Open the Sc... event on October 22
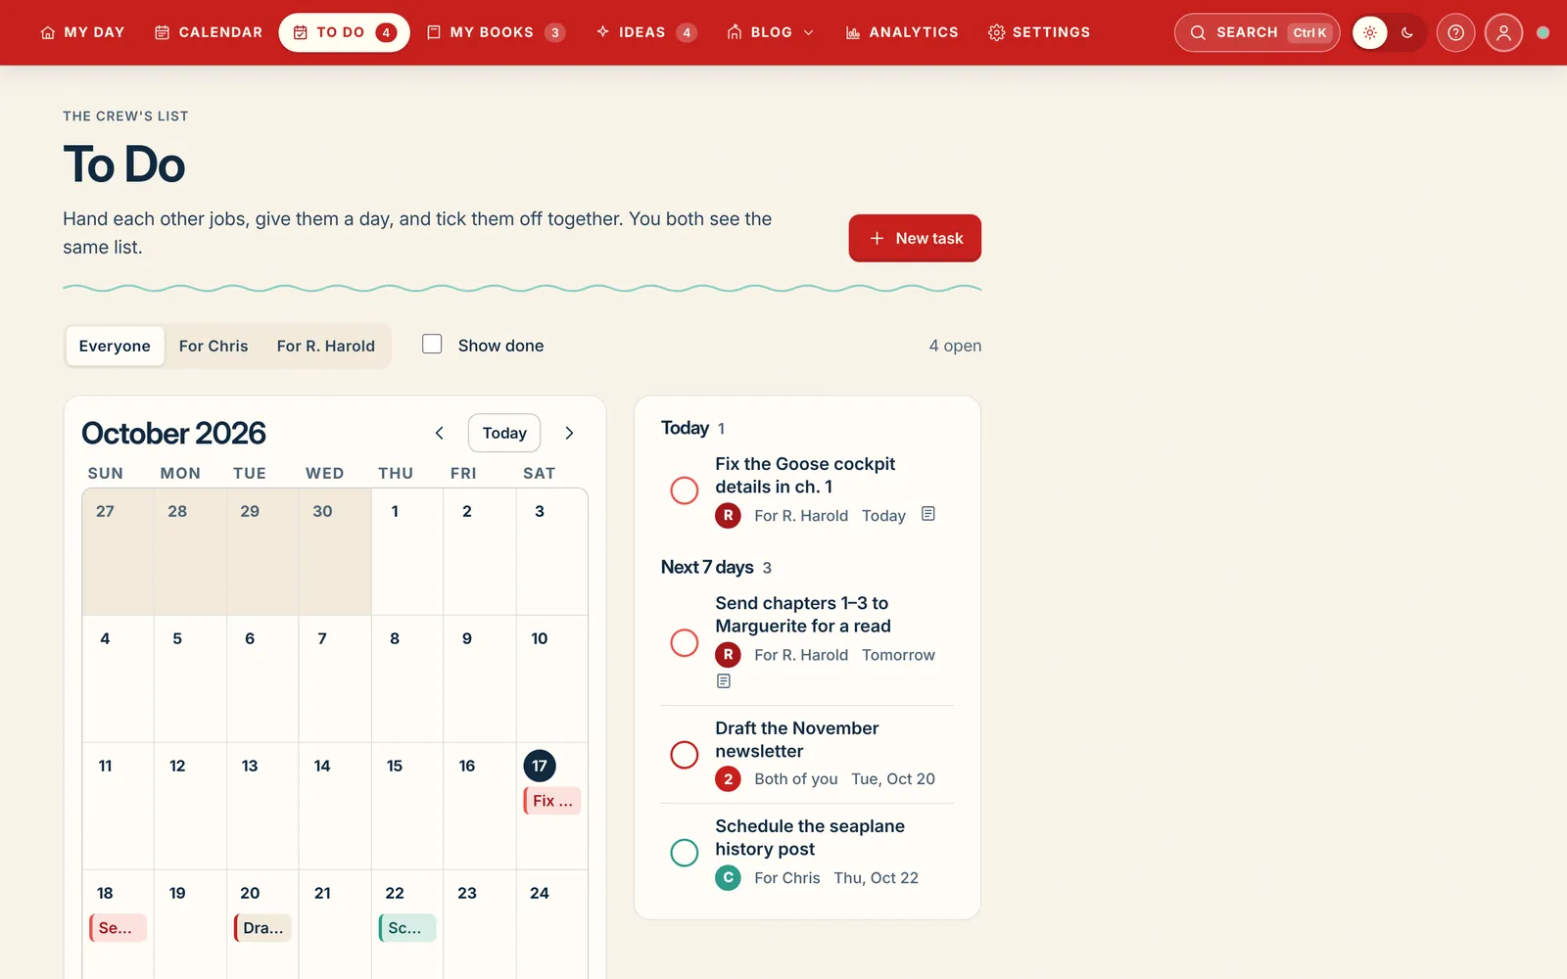 407,928
